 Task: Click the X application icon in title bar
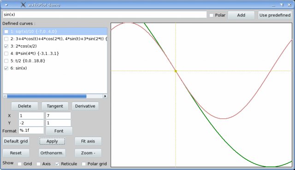pyautogui.click(x=23, y=5)
